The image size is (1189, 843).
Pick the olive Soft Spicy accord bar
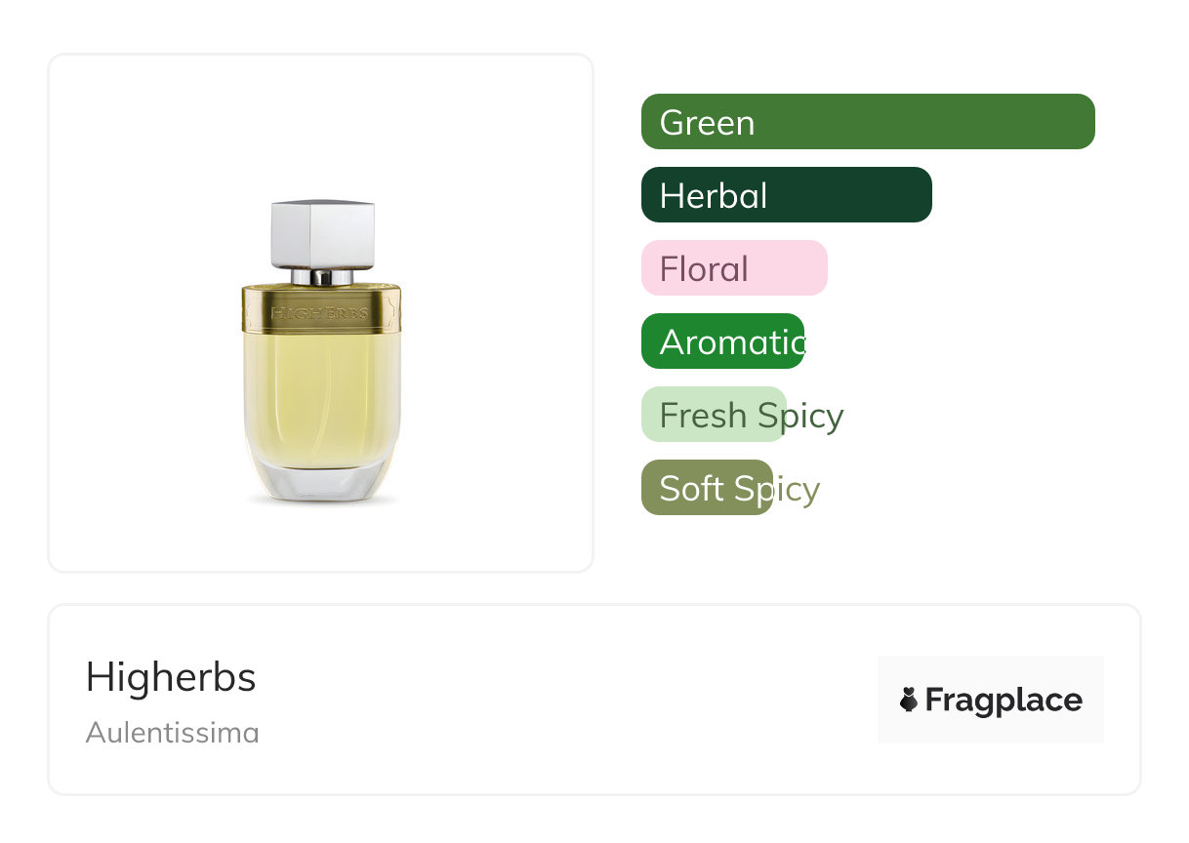[x=707, y=488]
